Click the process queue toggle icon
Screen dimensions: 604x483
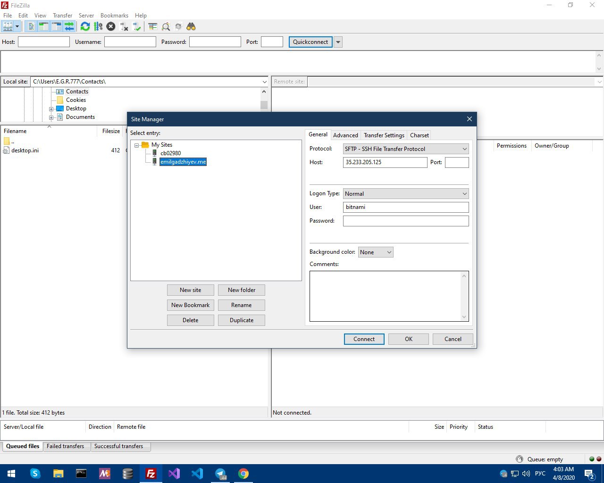98,26
